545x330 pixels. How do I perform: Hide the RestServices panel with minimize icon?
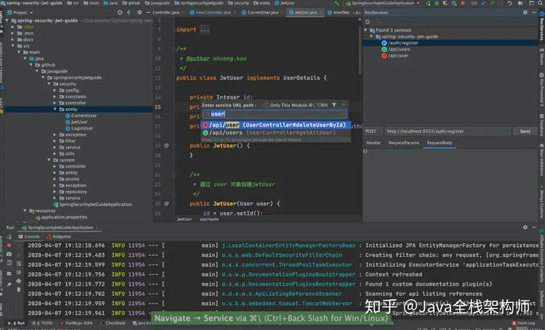(x=534, y=13)
